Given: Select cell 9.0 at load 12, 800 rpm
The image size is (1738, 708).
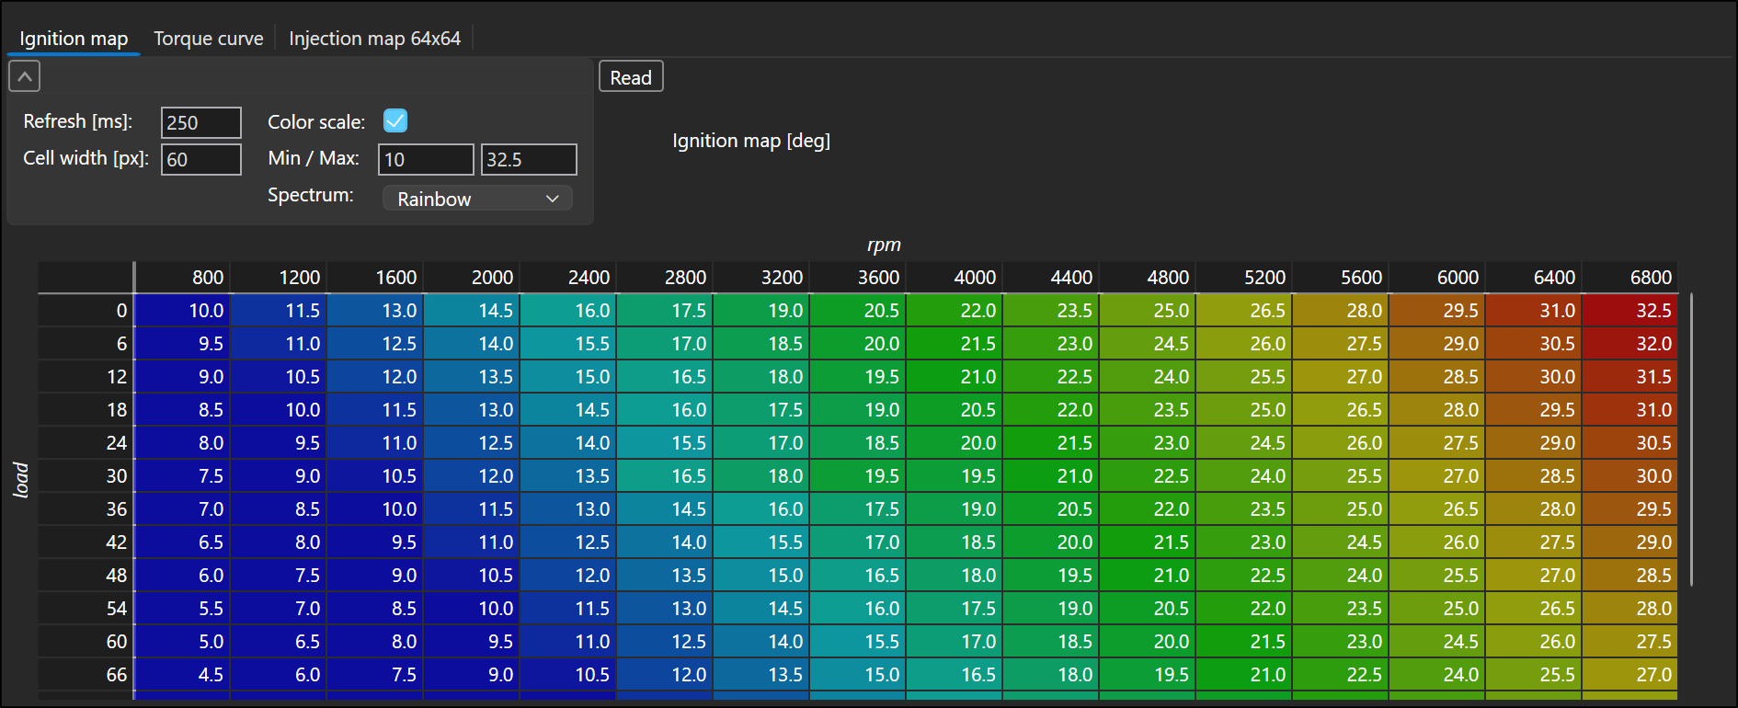Looking at the screenshot, I should tap(182, 377).
